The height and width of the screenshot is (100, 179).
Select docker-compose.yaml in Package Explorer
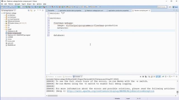pos(14,33)
